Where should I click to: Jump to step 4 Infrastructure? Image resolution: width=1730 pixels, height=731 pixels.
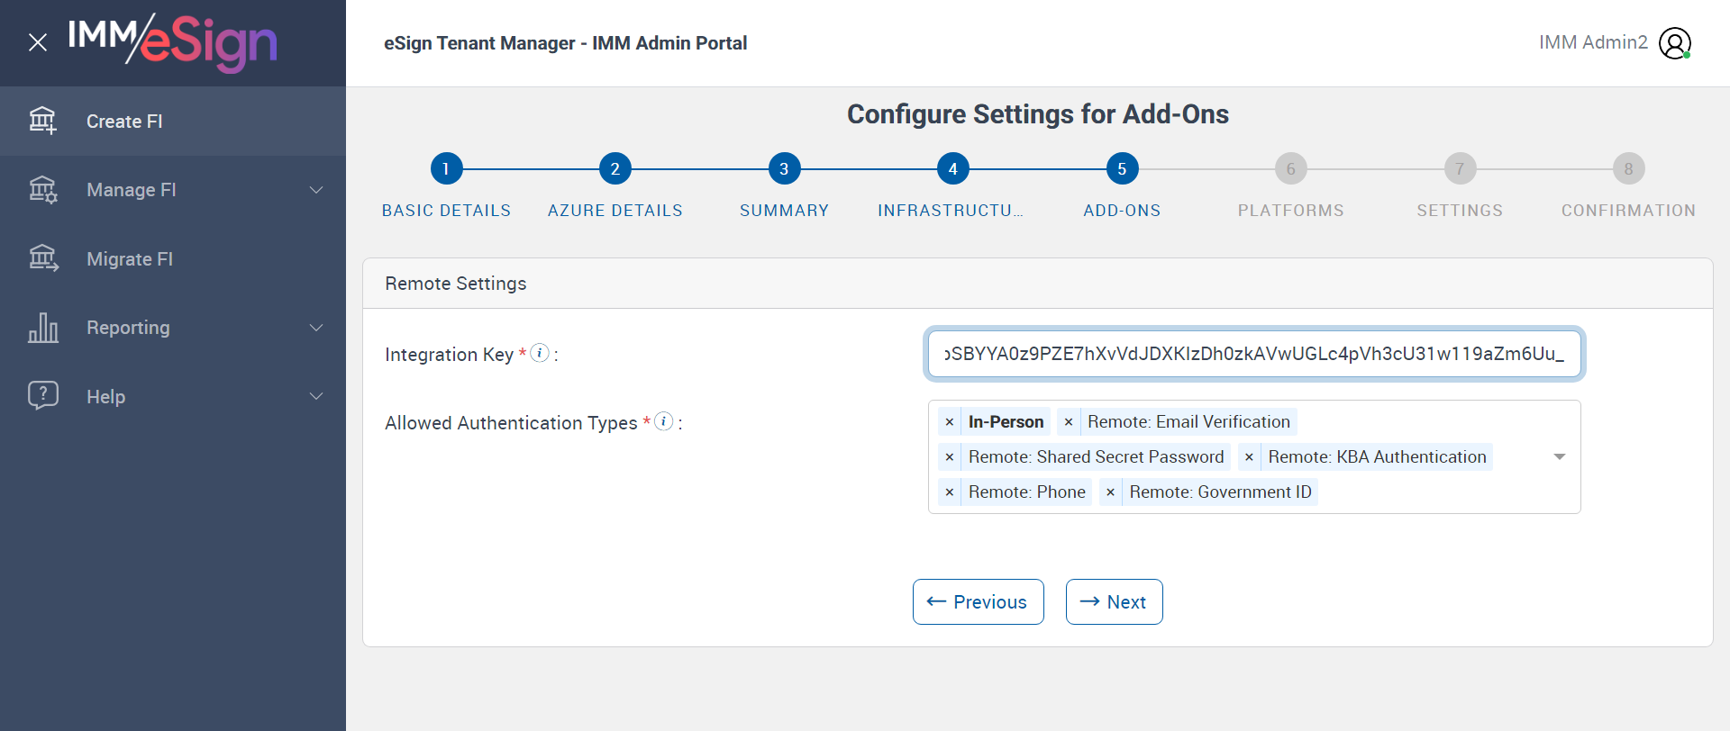952,168
